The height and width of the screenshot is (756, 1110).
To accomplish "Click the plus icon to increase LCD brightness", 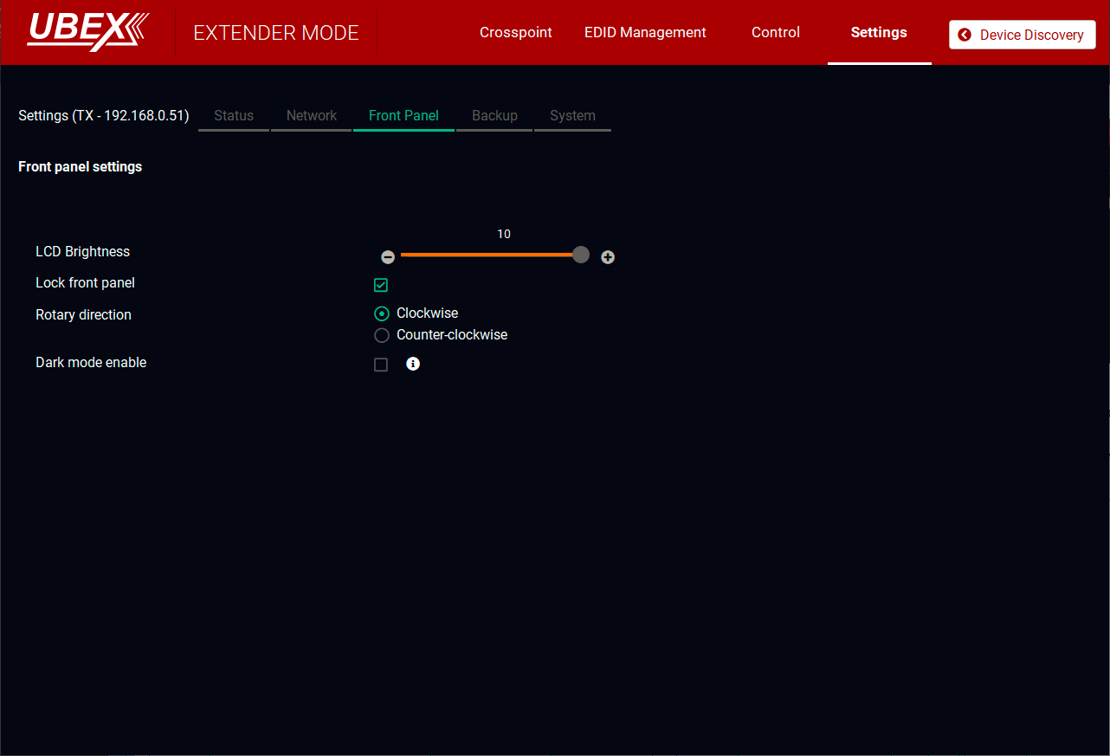I will [608, 257].
